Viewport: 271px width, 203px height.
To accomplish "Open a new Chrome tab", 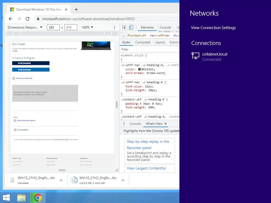I will [x=76, y=10].
